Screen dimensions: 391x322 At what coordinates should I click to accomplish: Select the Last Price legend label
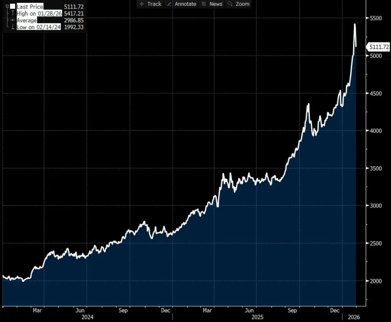(30, 7)
